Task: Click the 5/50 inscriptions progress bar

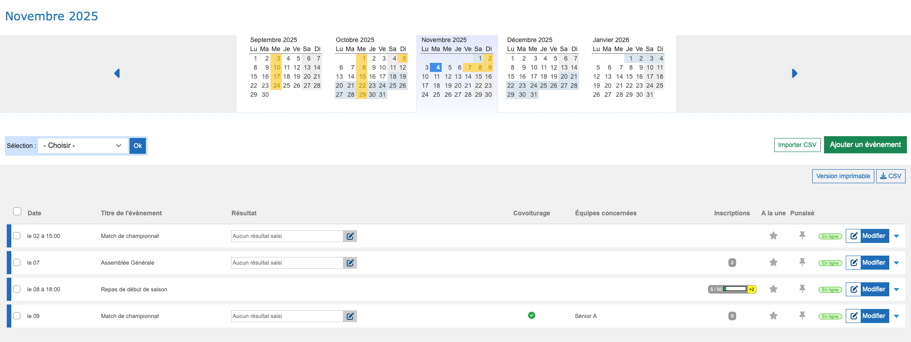Action: click(732, 289)
